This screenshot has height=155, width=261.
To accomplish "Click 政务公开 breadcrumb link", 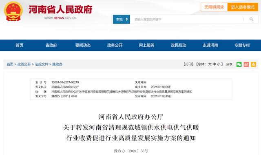I will [24, 64].
